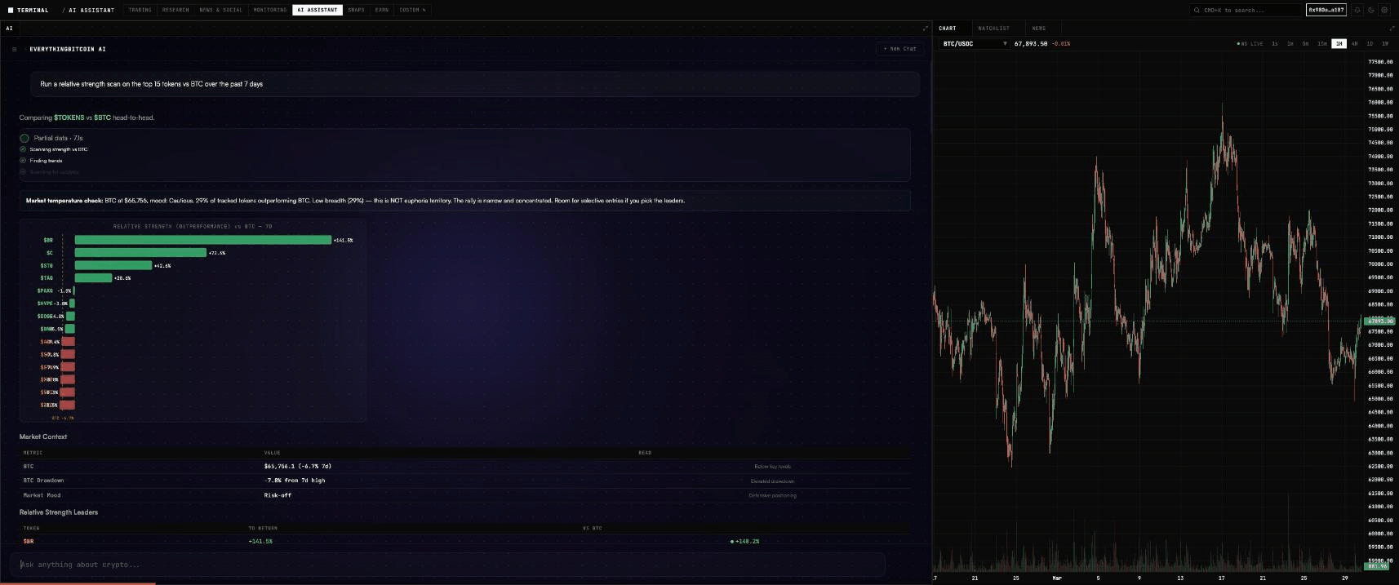Click the Terminal logo square

11,10
